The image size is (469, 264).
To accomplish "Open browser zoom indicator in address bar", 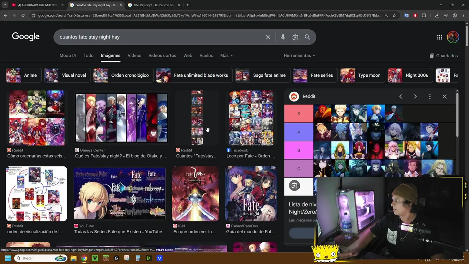I will tap(386, 15).
